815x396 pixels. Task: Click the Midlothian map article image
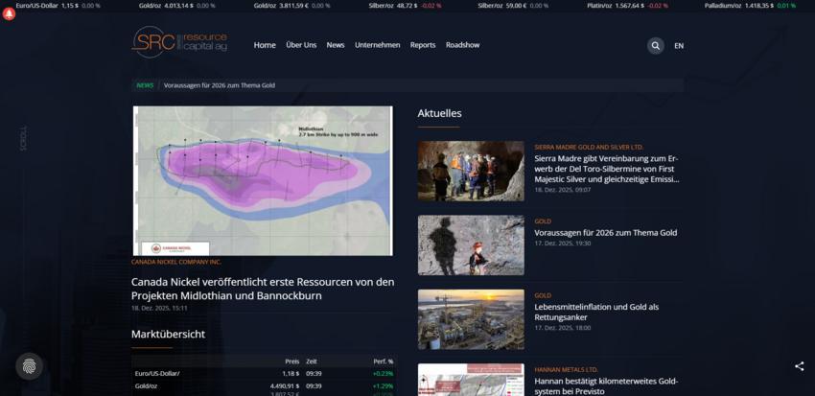(x=263, y=181)
